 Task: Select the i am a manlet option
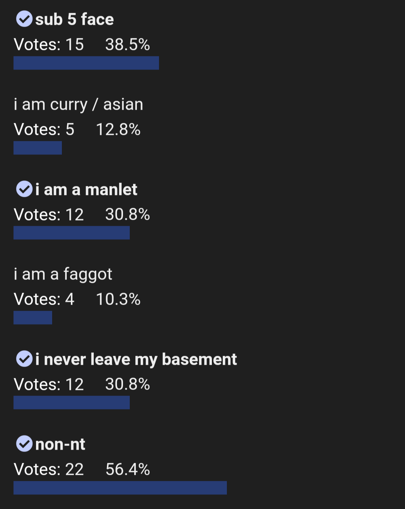pyautogui.click(x=86, y=189)
